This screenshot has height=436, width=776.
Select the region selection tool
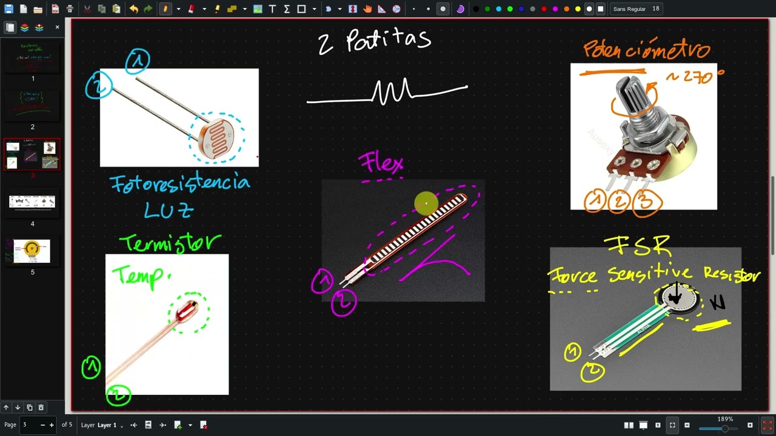(x=328, y=9)
